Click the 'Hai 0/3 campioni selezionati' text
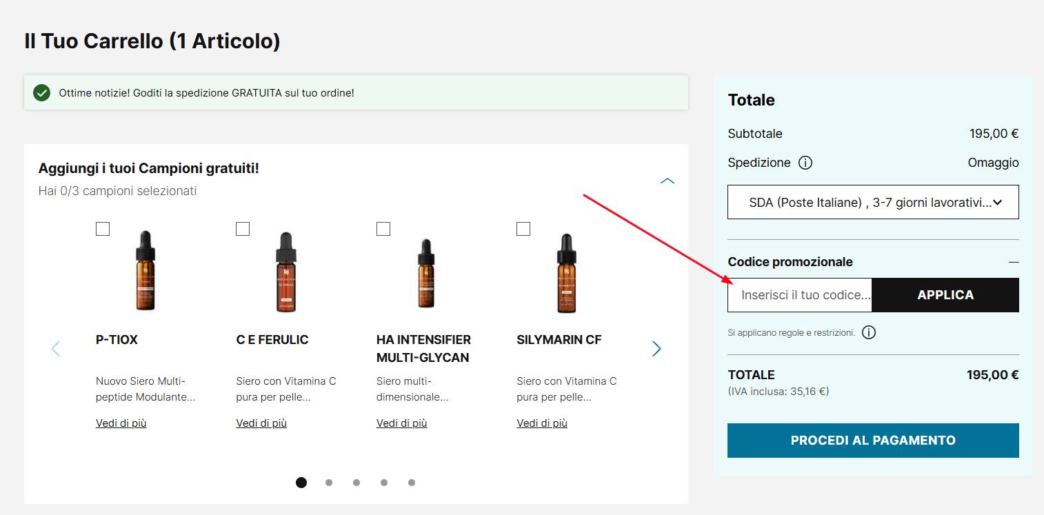This screenshot has height=515, width=1044. (x=118, y=191)
